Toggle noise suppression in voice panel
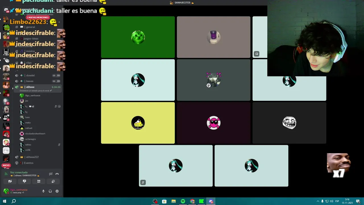The height and width of the screenshot is (205, 364). (51, 174)
